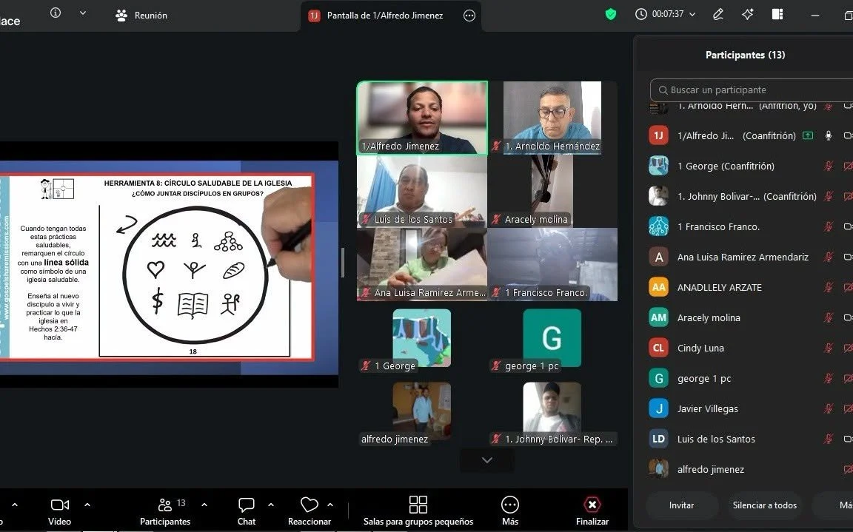The image size is (853, 532).
Task: Change the view layout icon
Action: coord(777,14)
